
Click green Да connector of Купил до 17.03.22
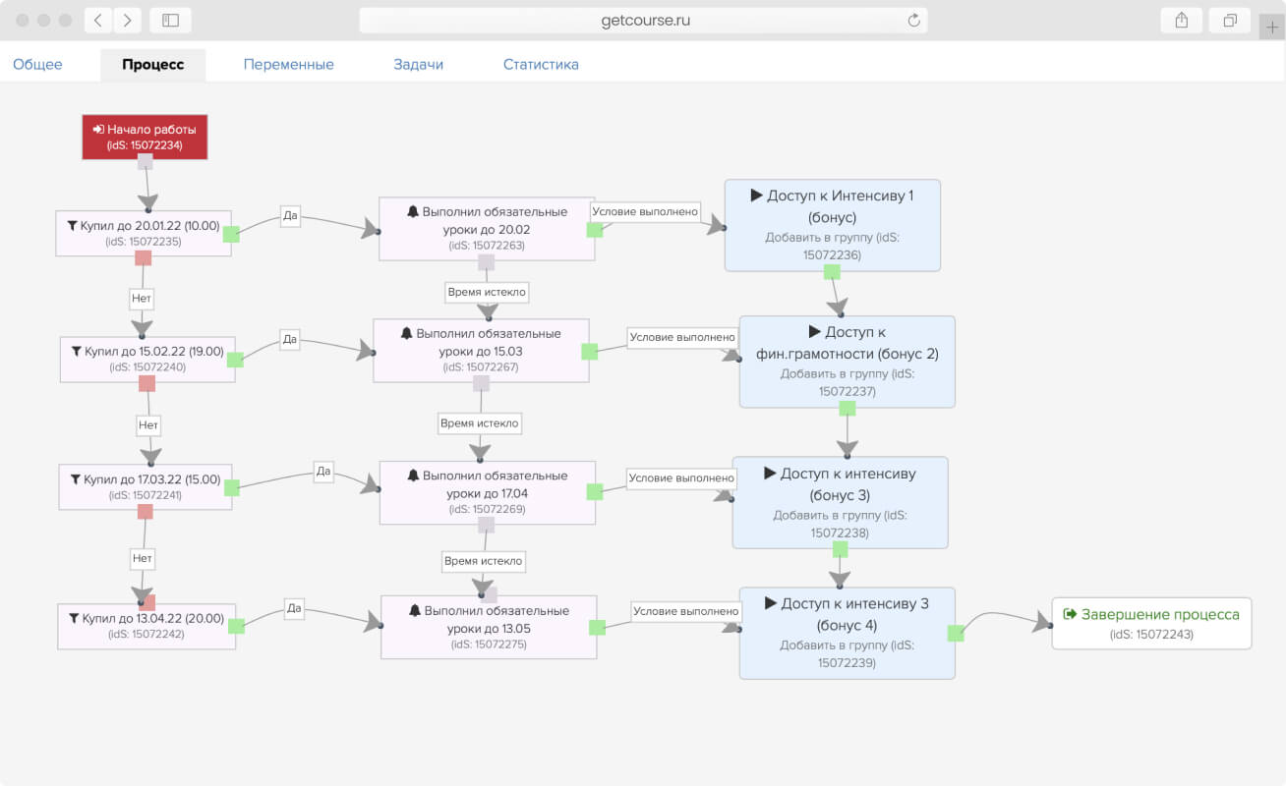pos(232,487)
